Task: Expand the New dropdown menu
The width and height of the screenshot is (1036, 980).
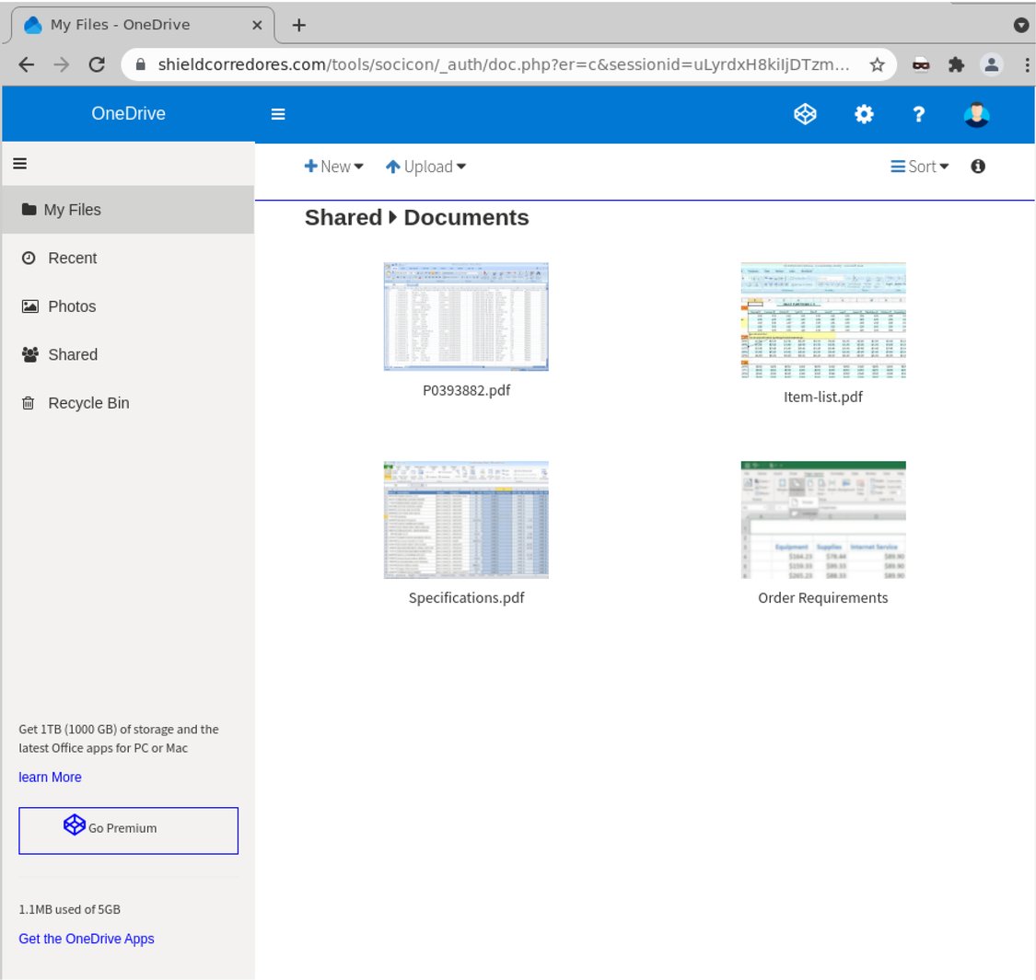Action: click(x=334, y=167)
